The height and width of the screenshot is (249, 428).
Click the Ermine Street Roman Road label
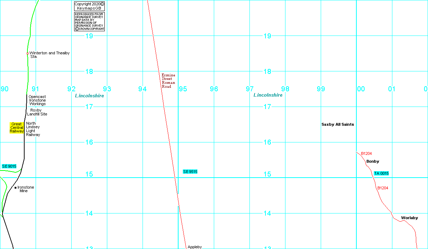pyautogui.click(x=168, y=81)
